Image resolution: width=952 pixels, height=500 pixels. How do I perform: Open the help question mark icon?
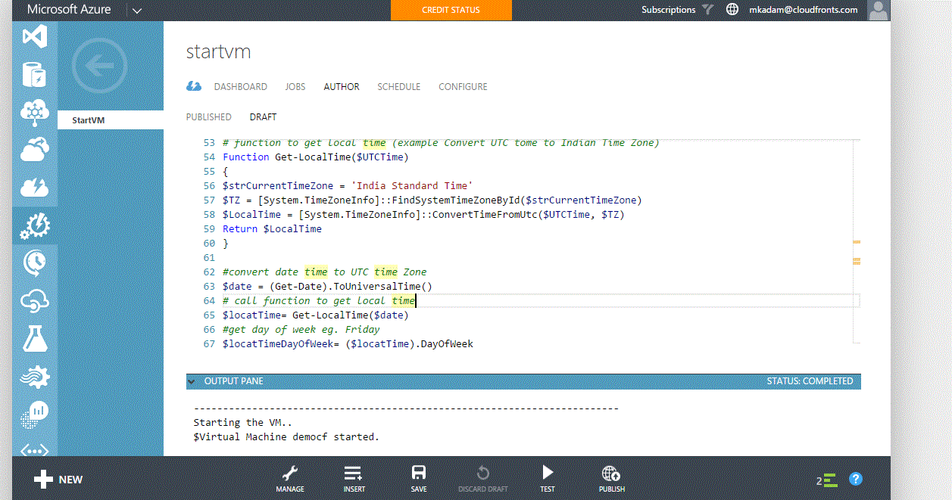pyautogui.click(x=856, y=479)
